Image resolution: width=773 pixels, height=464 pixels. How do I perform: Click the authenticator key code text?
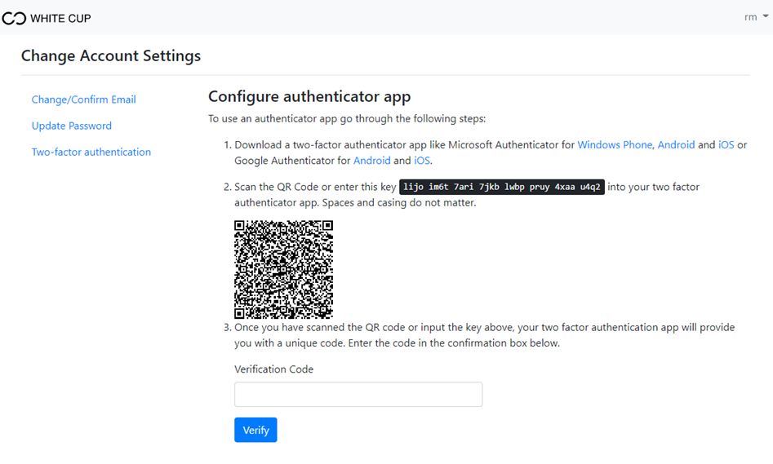(502, 188)
